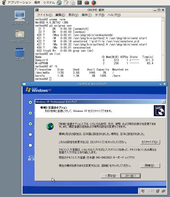Screen dimensions: 170x197
Task: Open the ヘルプ(H) terminal menu
Action: (x=114, y=15)
